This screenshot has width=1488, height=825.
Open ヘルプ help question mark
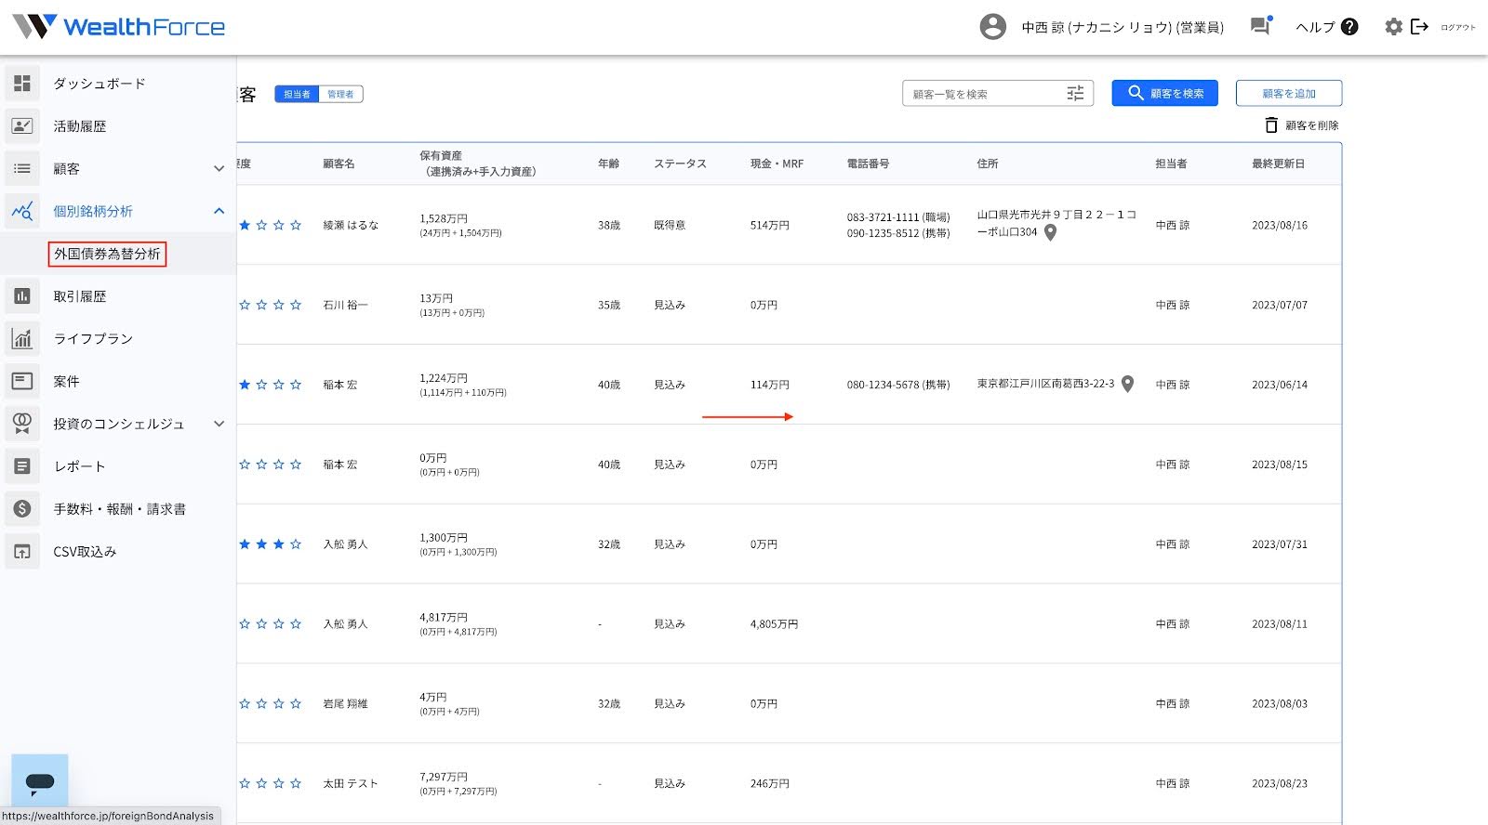click(1349, 27)
